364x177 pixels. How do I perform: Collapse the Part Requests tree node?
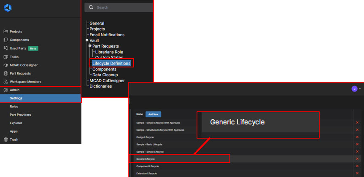click(x=89, y=46)
